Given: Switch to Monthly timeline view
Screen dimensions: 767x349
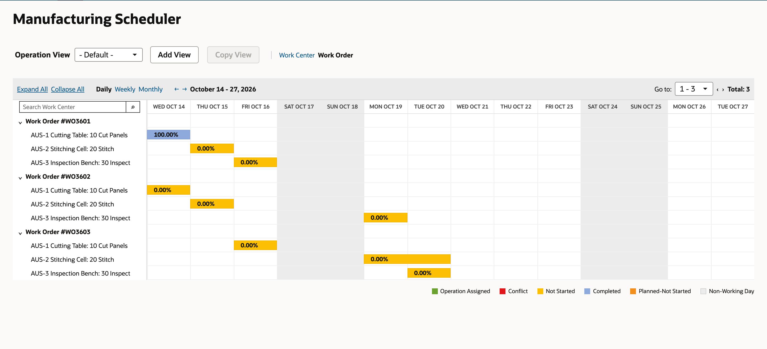Looking at the screenshot, I should coord(150,89).
